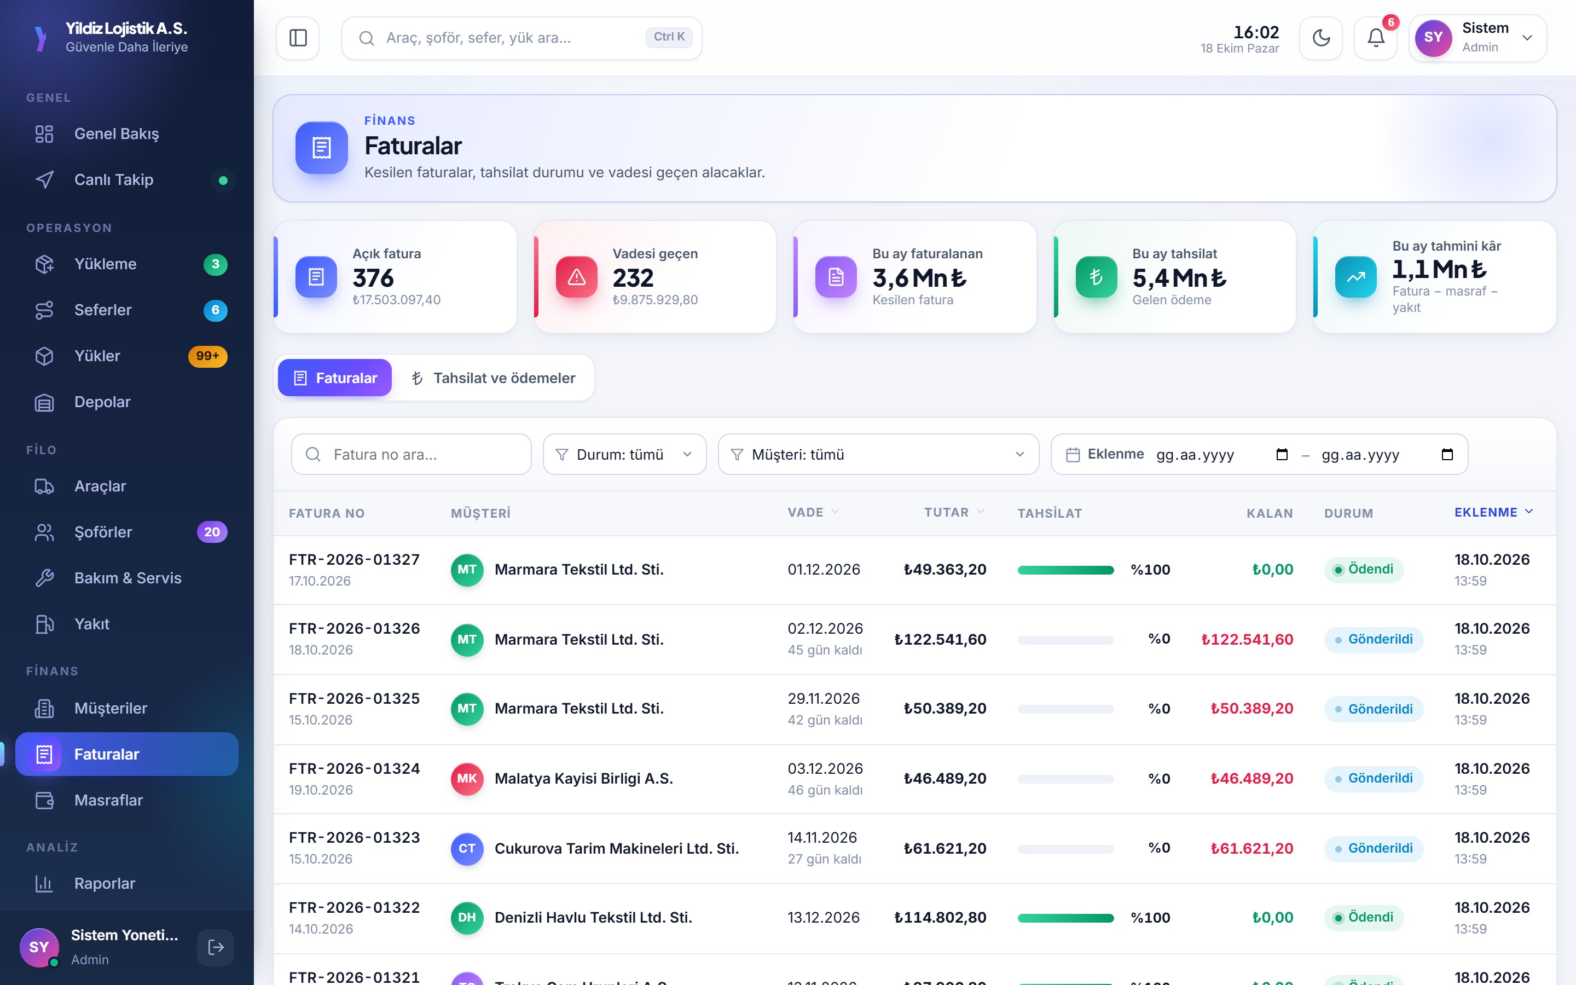The image size is (1576, 985).
Task: Open the Vadesi geçen 232 card
Action: (654, 277)
